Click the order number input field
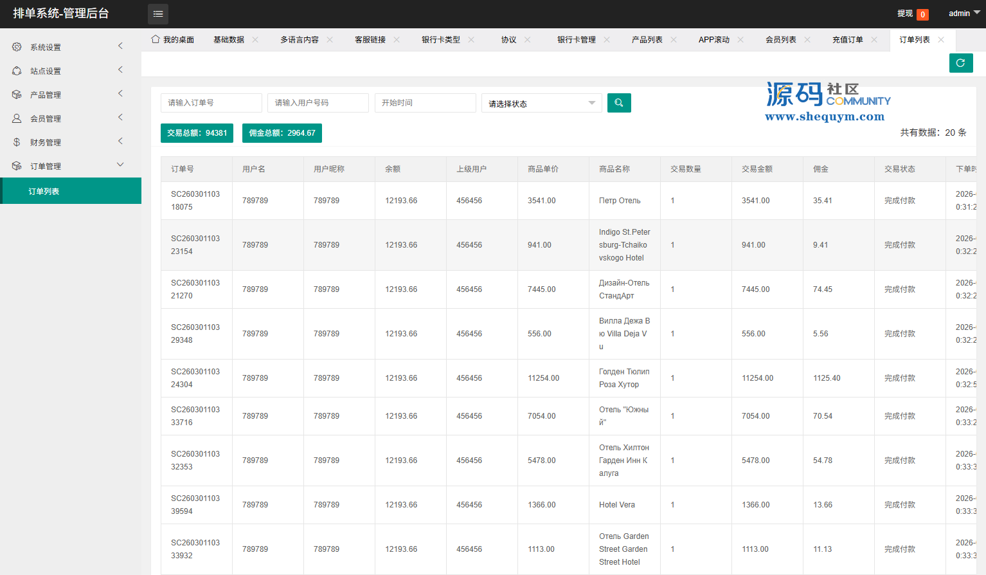Screen dimensions: 986x575 211,103
